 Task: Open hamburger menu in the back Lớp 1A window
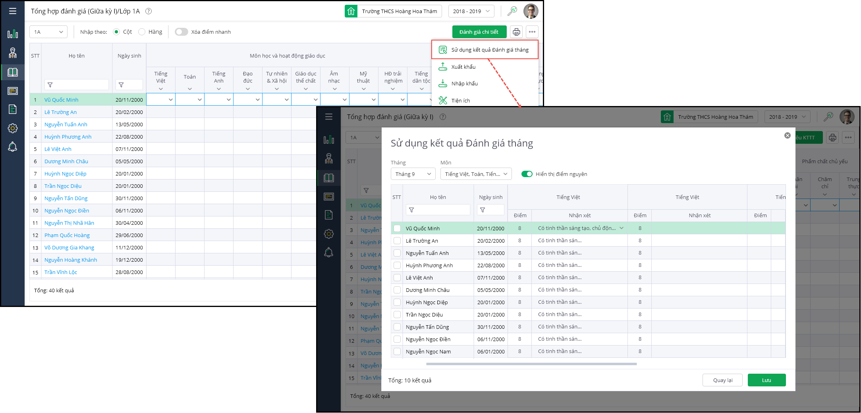pyautogui.click(x=13, y=11)
